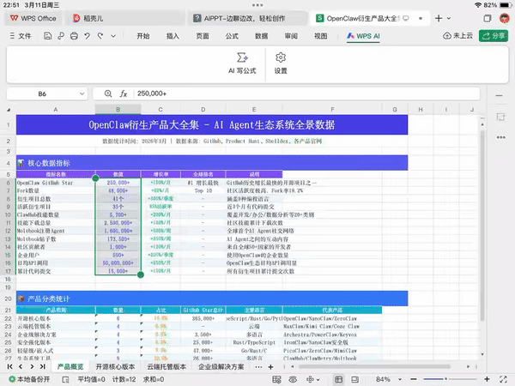
Task: Expand new tab dropdown arrow beside the plus
Action: coord(449,18)
